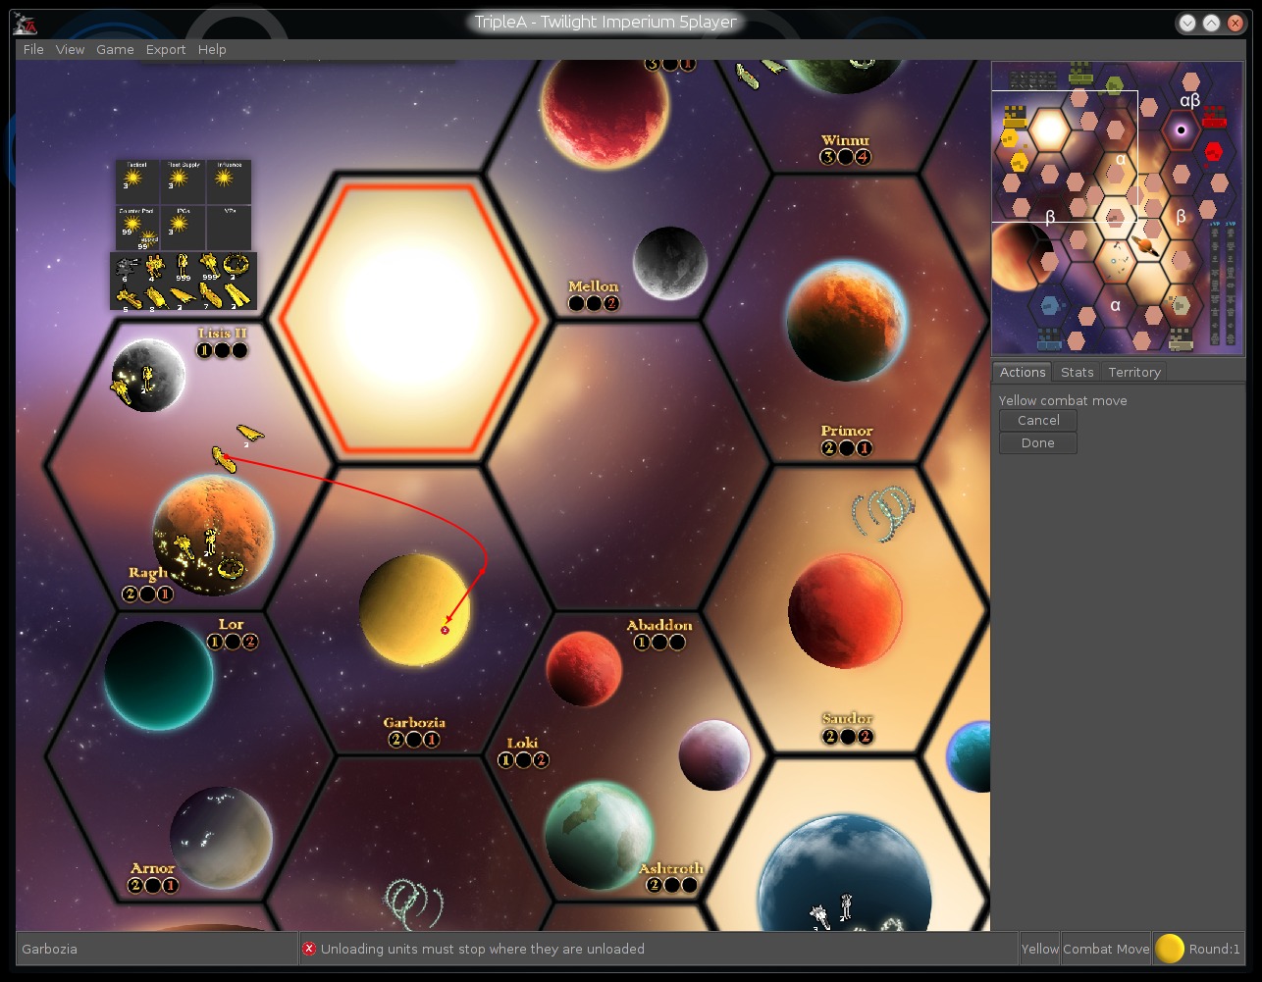Open the View menu

tap(70, 49)
